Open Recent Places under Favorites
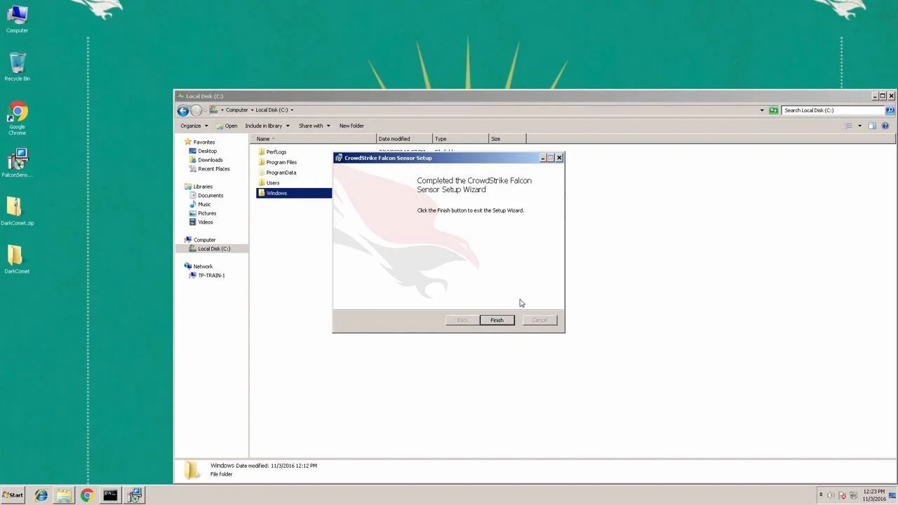 (x=209, y=169)
